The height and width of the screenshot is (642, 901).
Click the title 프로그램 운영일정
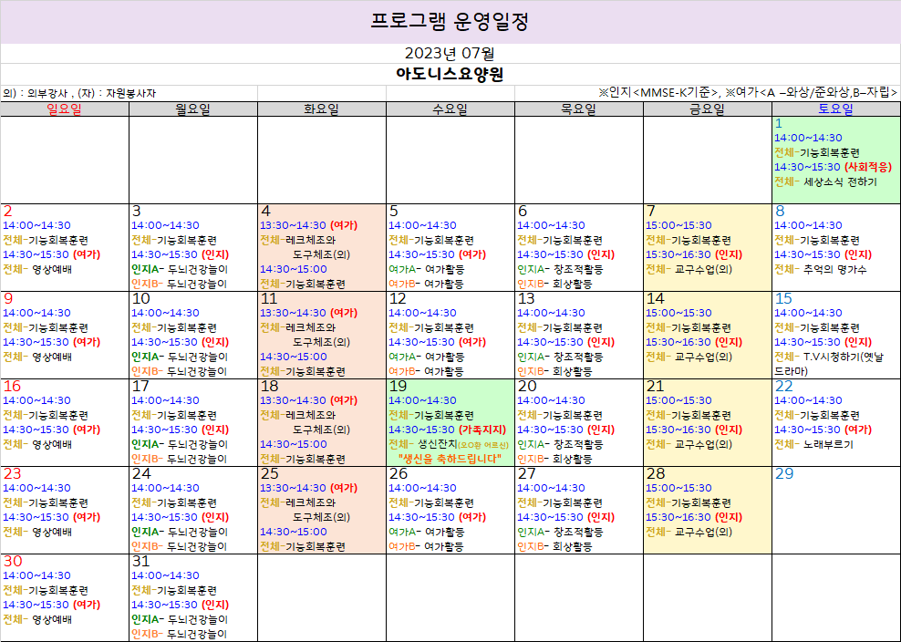point(450,21)
